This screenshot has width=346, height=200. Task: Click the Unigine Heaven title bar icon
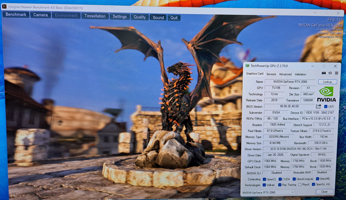coord(4,6)
